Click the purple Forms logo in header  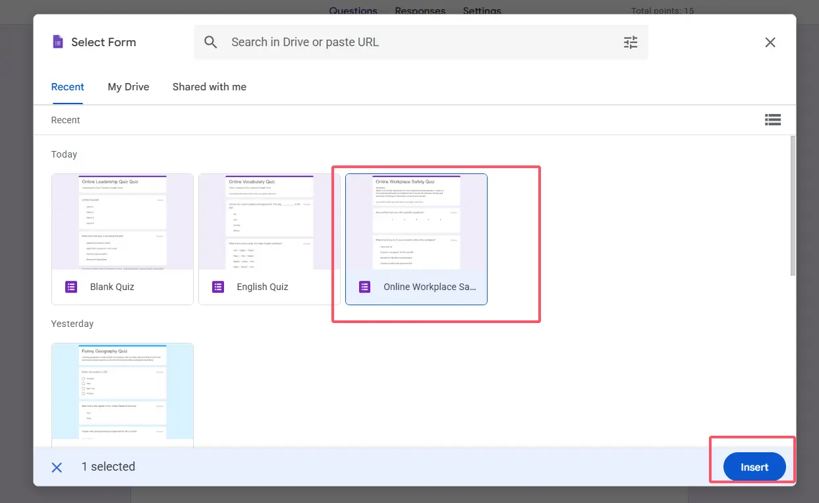tap(58, 42)
